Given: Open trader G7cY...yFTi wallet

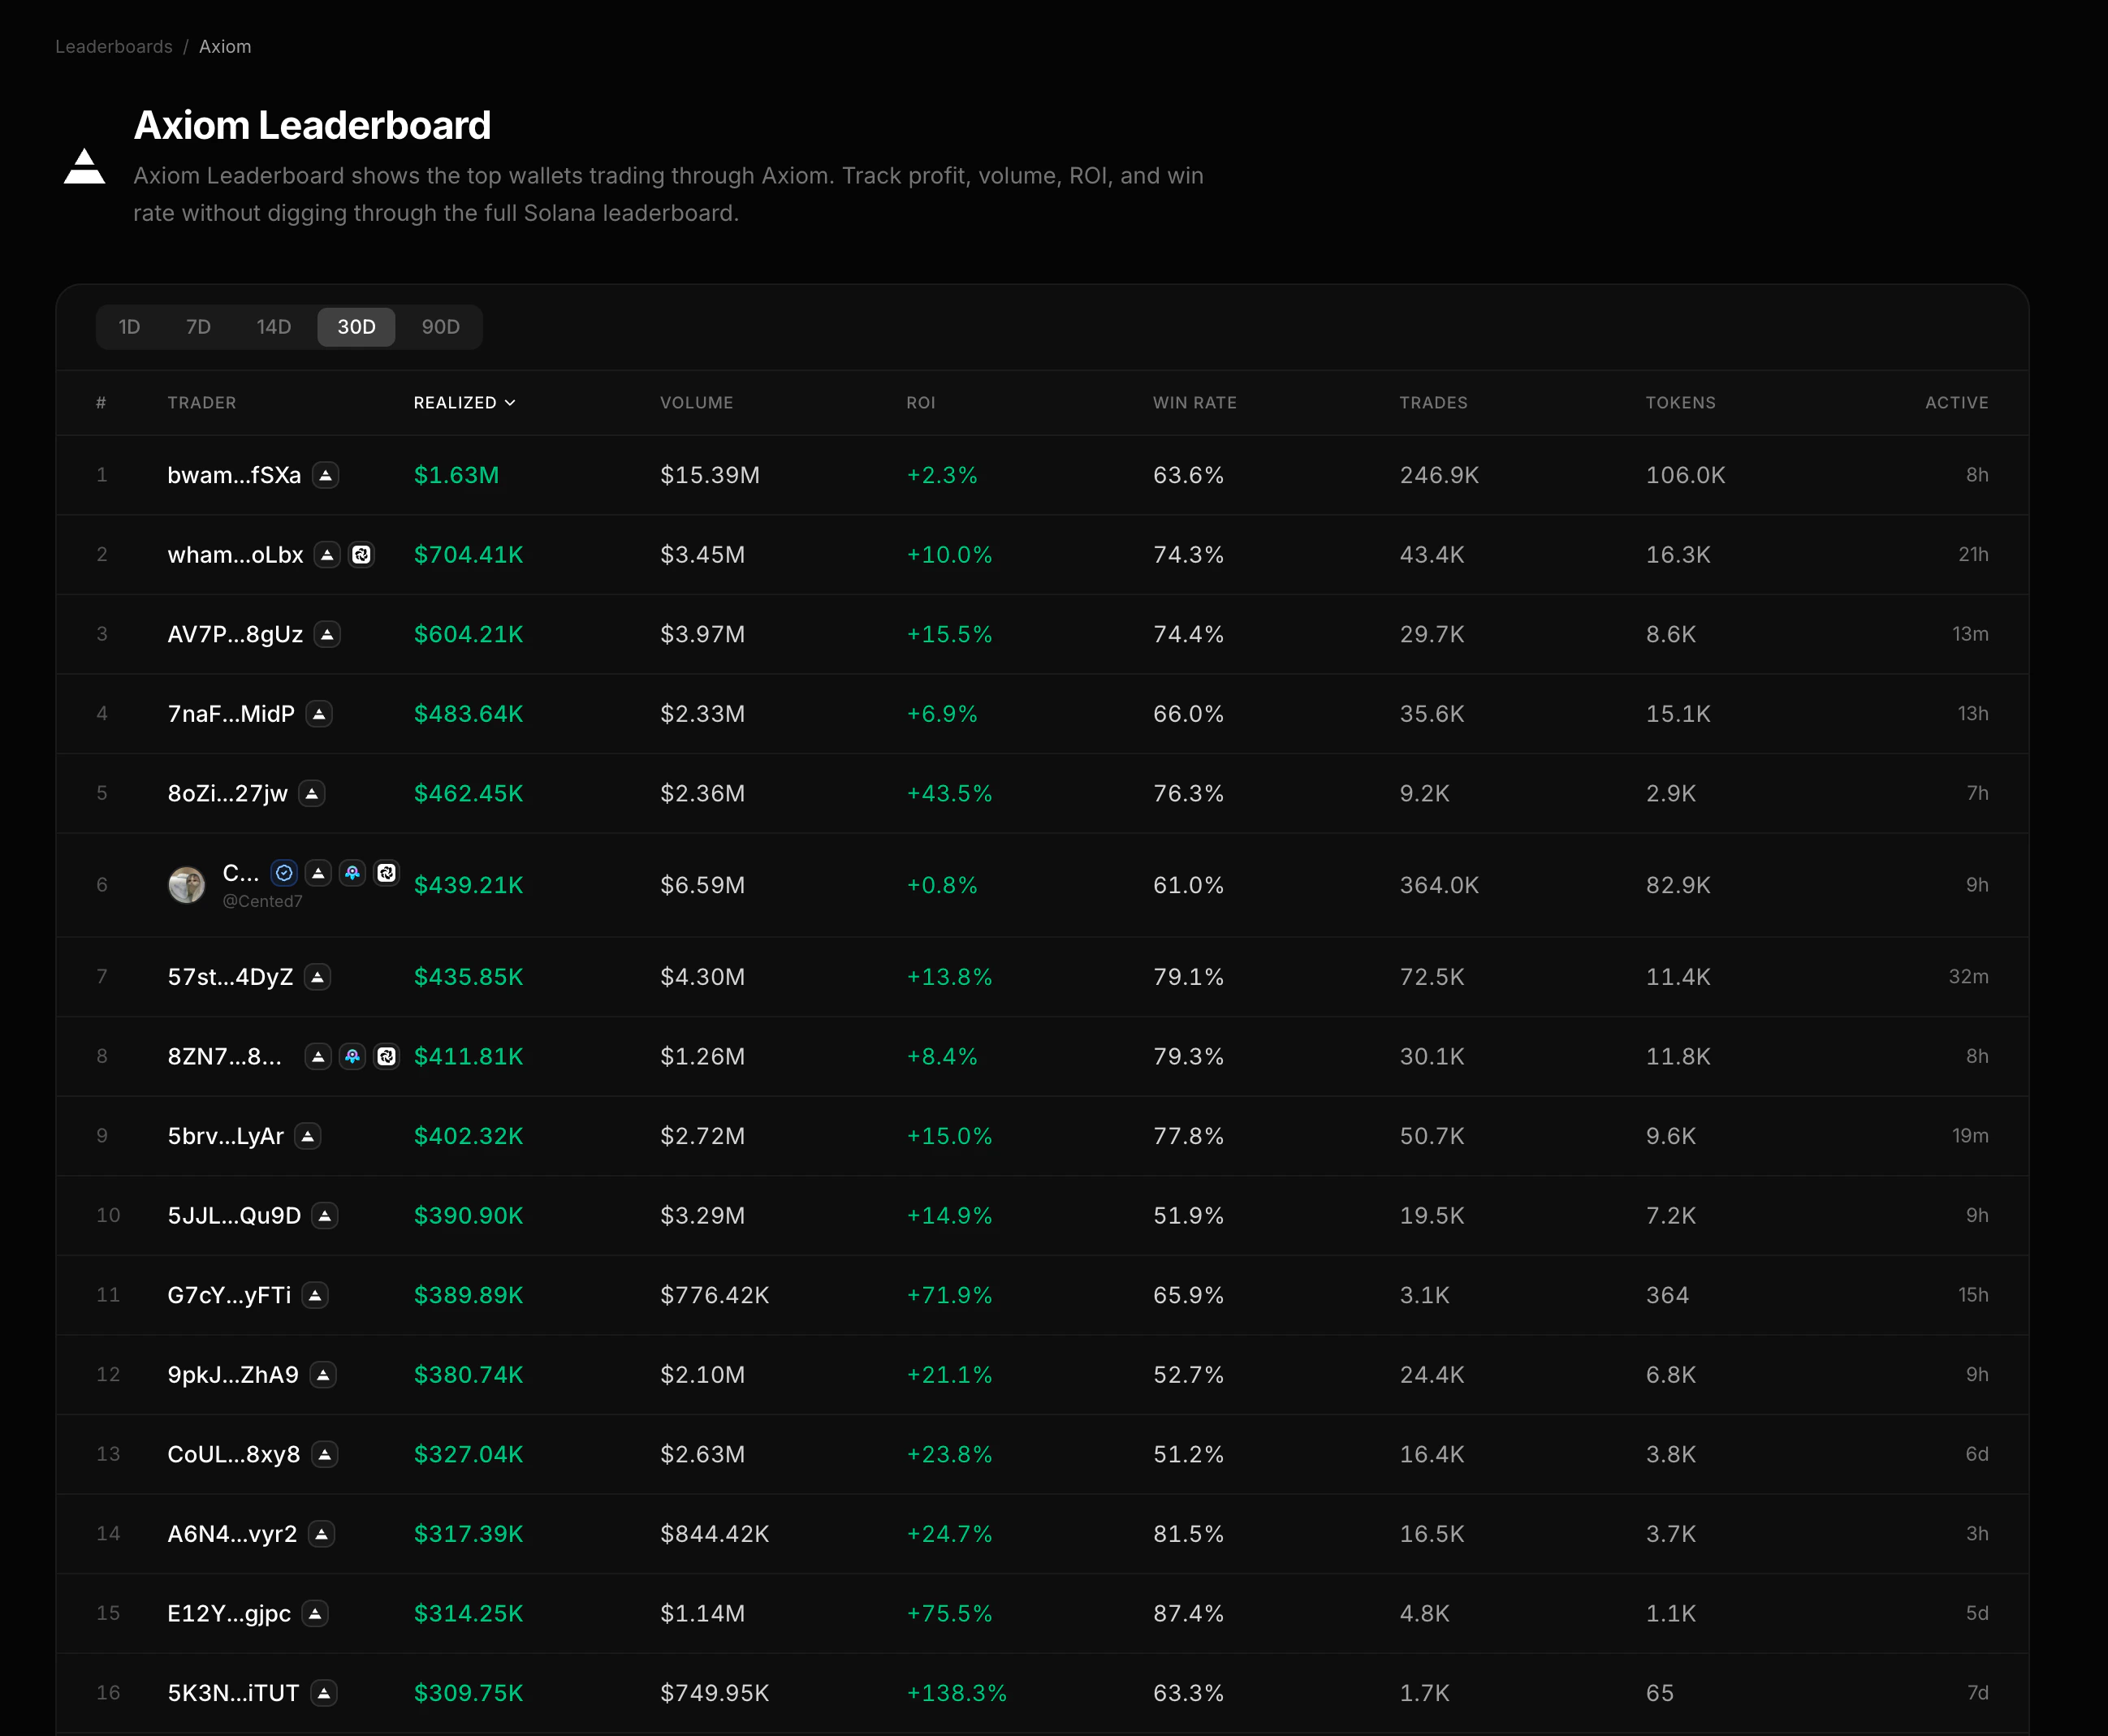Looking at the screenshot, I should 229,1295.
